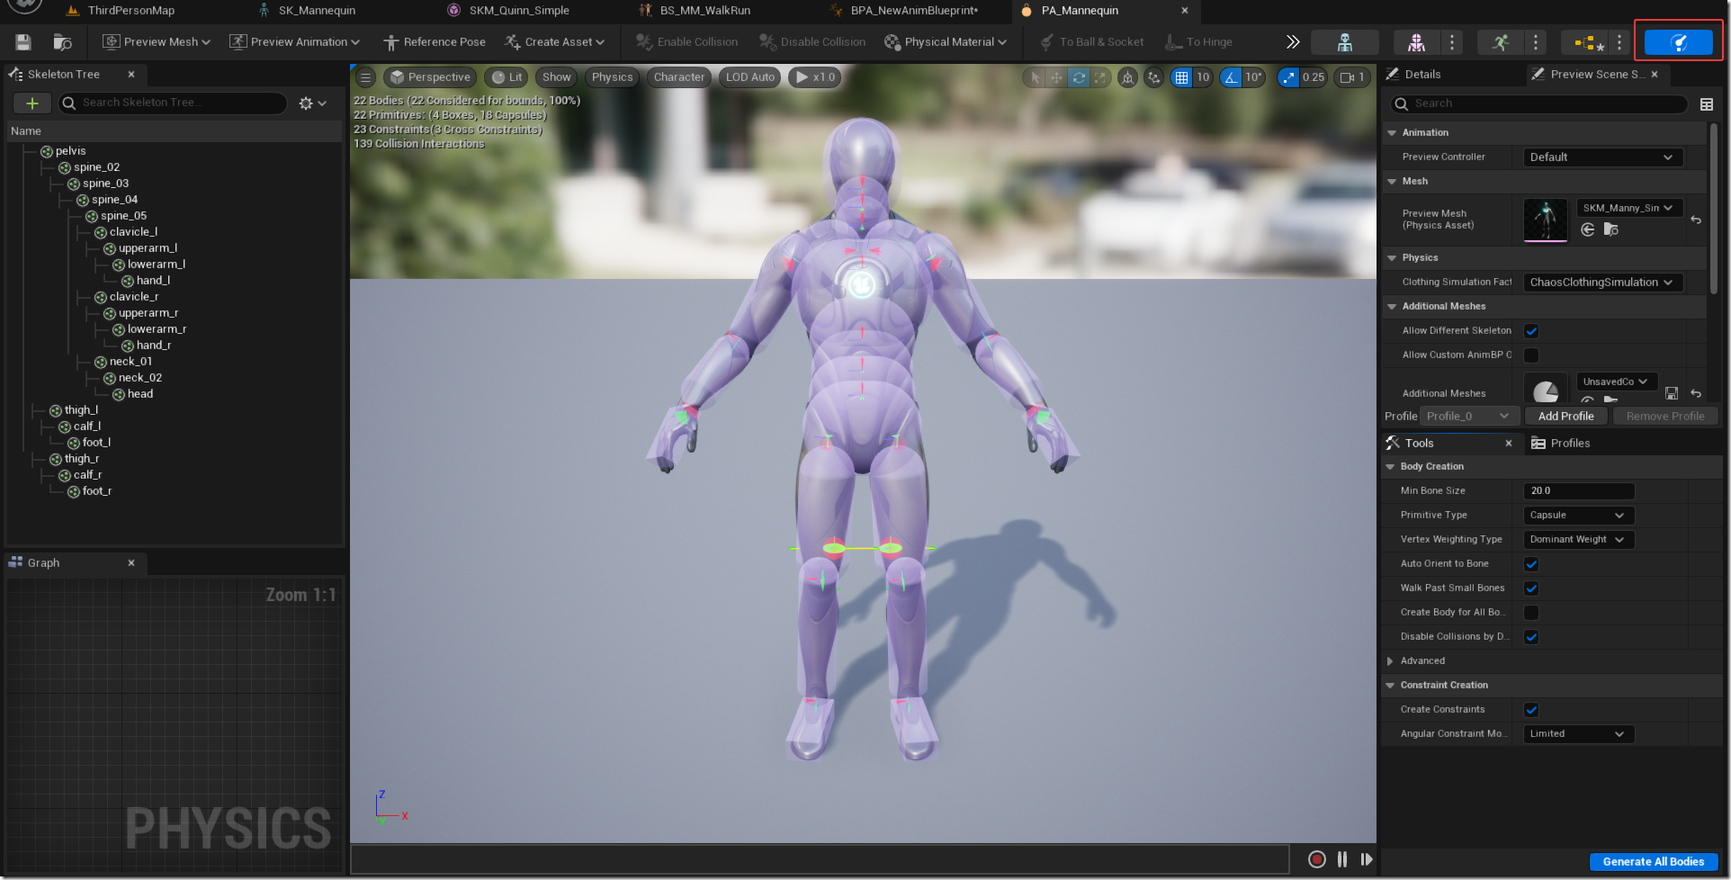The height and width of the screenshot is (880, 1731).
Task: Select the translate gizmo tool
Action: point(1056,77)
